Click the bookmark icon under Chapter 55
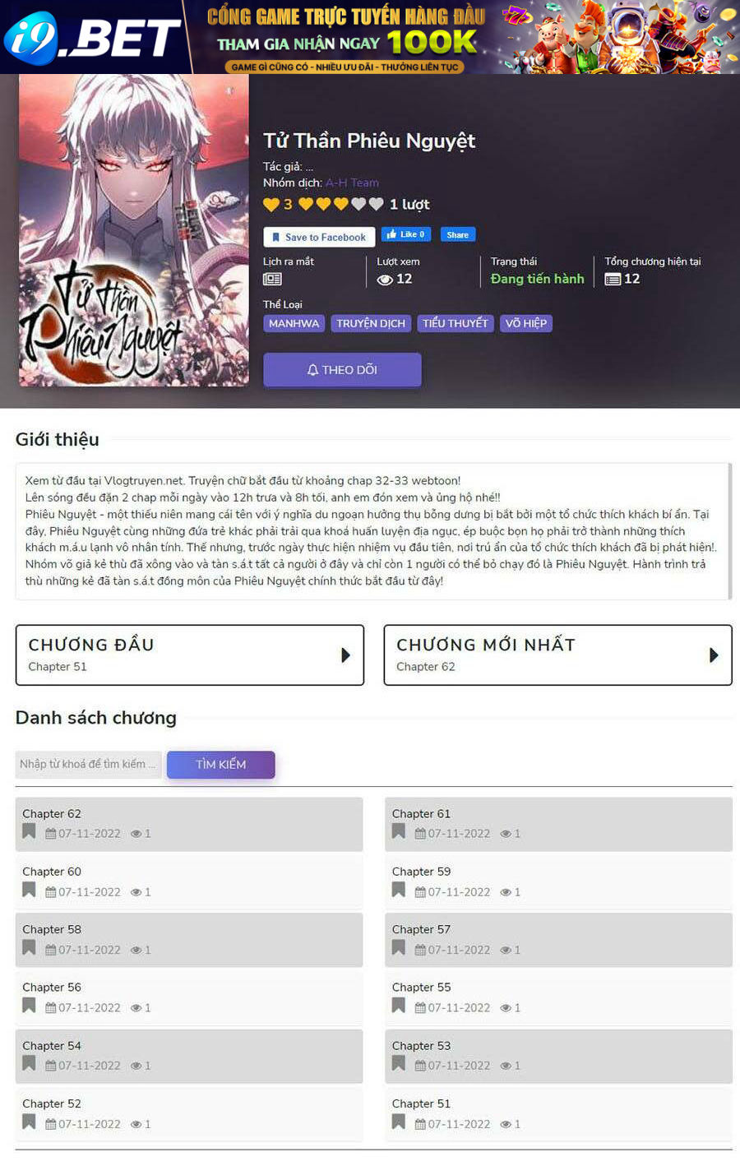The width and height of the screenshot is (740, 1161). [399, 1005]
